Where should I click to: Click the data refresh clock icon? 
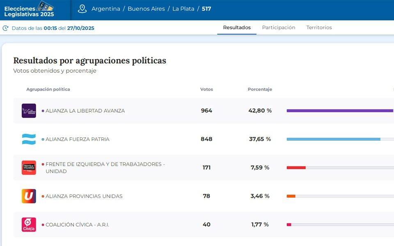click(x=5, y=28)
